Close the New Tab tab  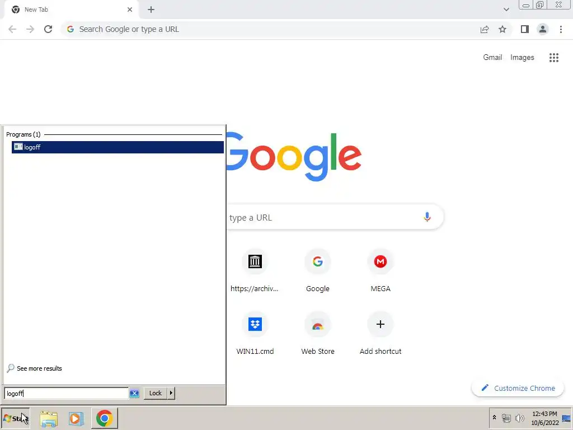[130, 10]
